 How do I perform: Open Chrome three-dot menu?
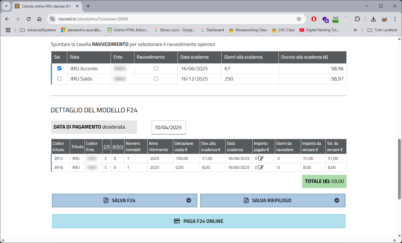[395, 19]
